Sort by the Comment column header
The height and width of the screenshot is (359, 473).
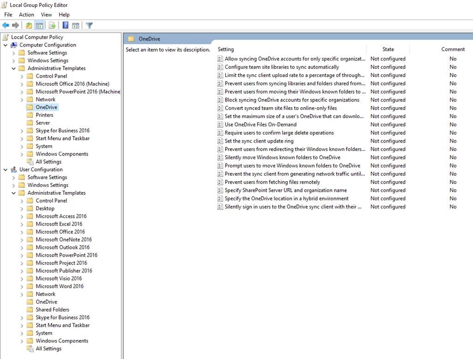point(453,49)
